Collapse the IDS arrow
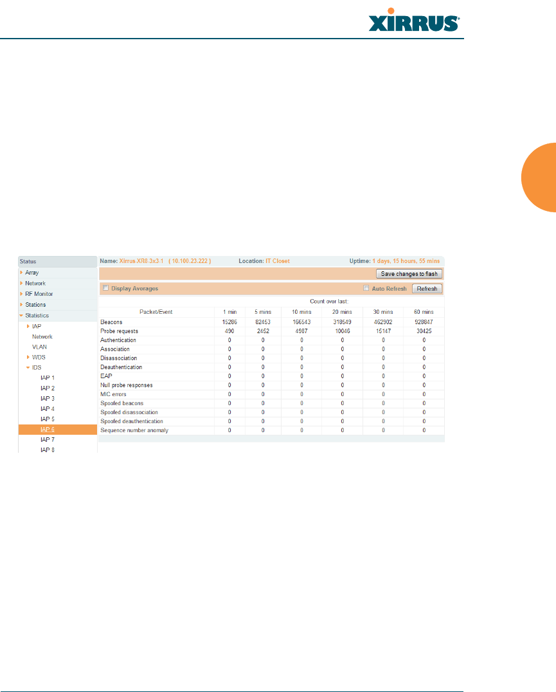This screenshot has height=692, width=556. click(x=28, y=368)
